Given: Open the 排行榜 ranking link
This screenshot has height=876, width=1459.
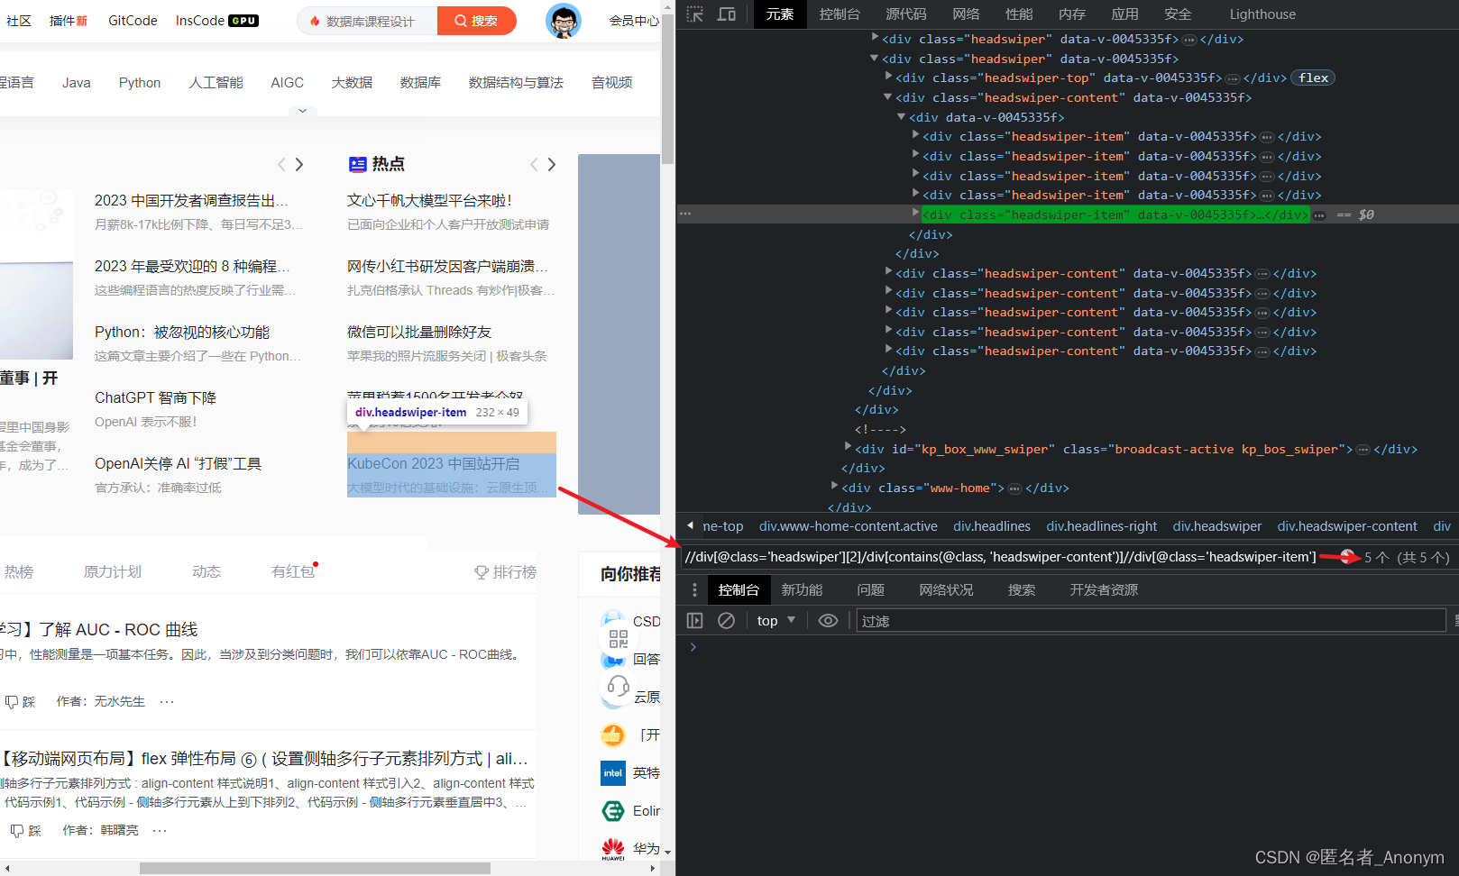Looking at the screenshot, I should [505, 572].
